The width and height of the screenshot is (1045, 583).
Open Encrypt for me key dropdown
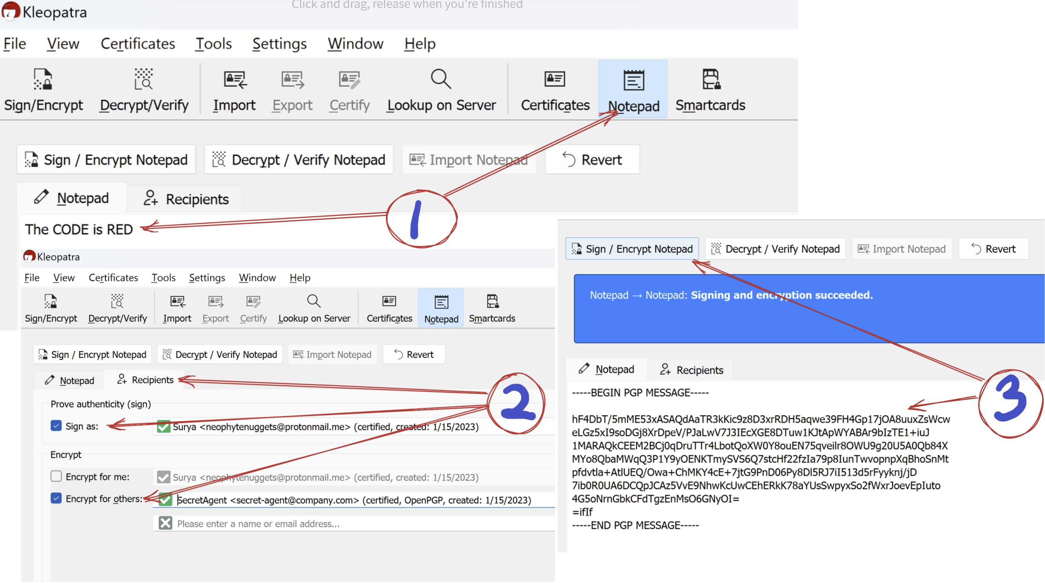(354, 477)
